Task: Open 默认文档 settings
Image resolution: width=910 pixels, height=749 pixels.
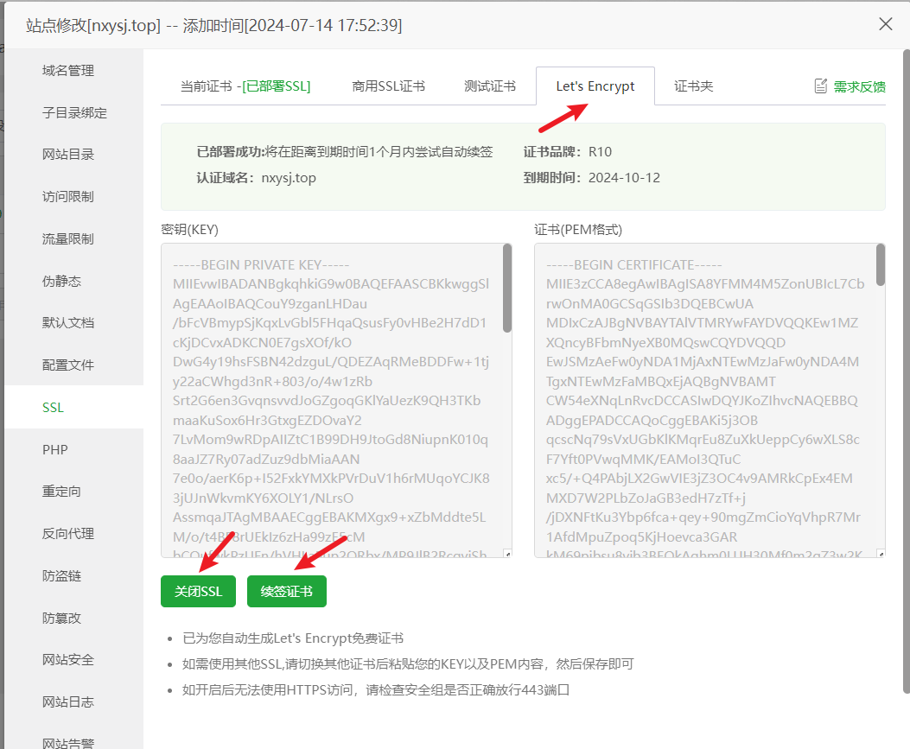Action: coord(68,323)
